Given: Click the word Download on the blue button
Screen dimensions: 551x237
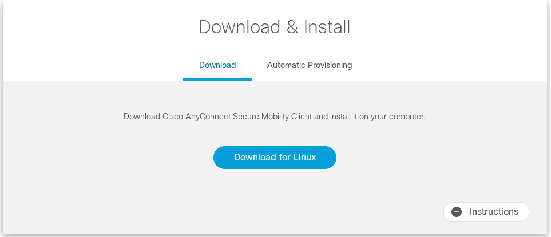Looking at the screenshot, I should (x=255, y=157).
